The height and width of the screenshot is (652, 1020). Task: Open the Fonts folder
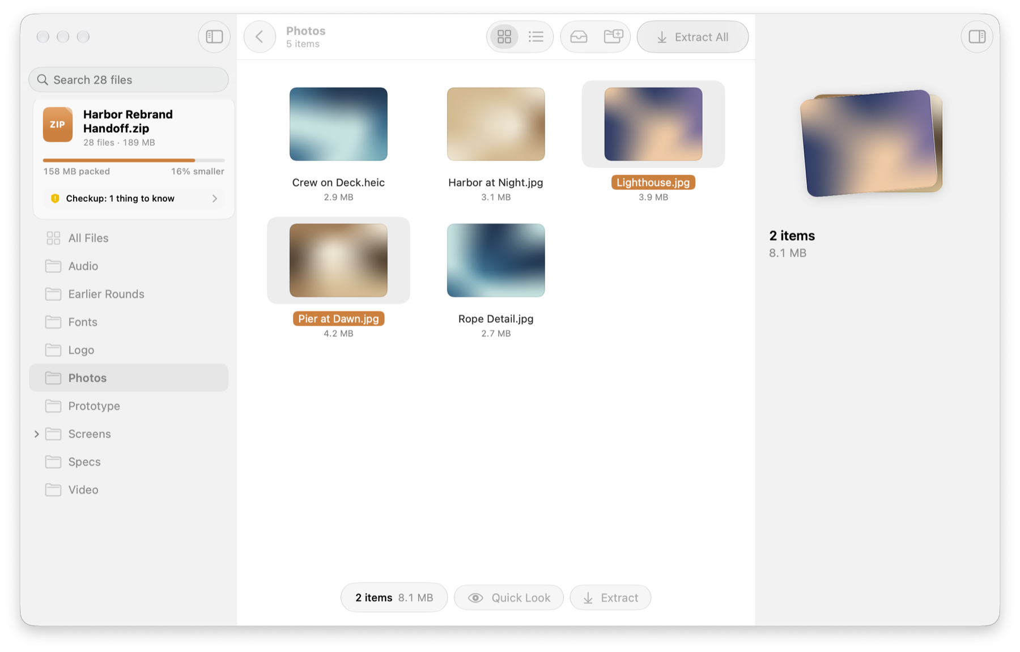point(129,322)
